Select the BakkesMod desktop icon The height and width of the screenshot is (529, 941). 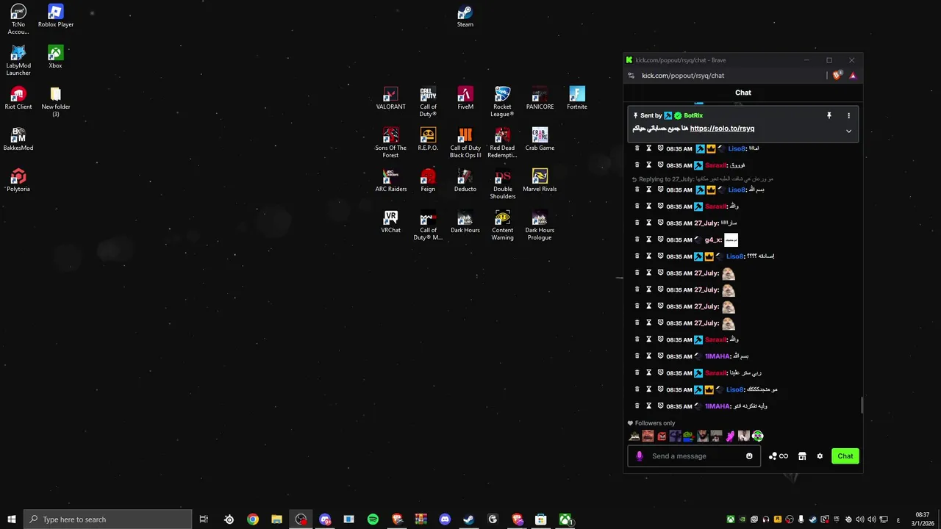click(18, 140)
